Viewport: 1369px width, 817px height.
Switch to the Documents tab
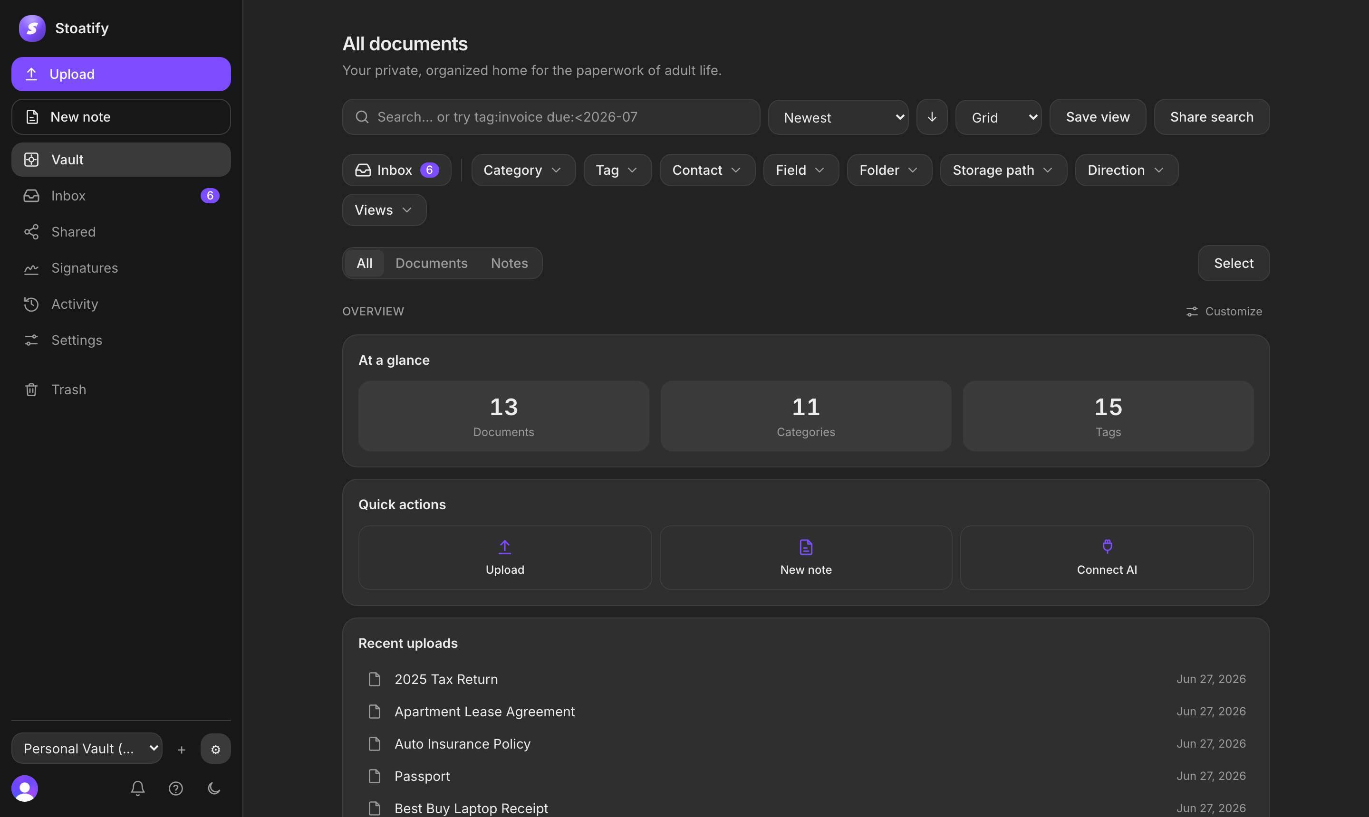point(431,263)
